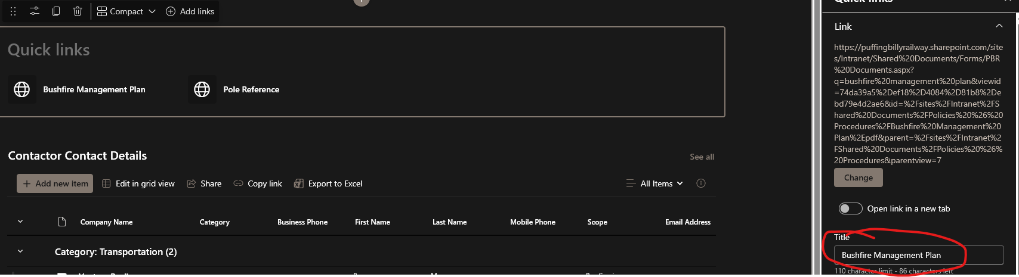Click Edit in grid view
The height and width of the screenshot is (277, 1019).
click(138, 183)
